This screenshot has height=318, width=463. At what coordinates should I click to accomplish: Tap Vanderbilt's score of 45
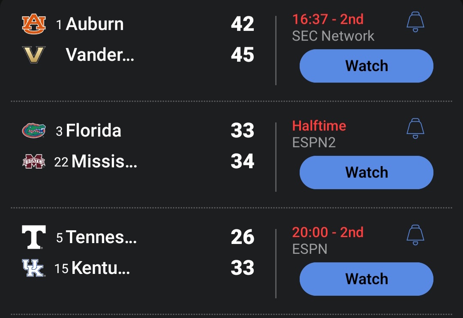click(242, 54)
